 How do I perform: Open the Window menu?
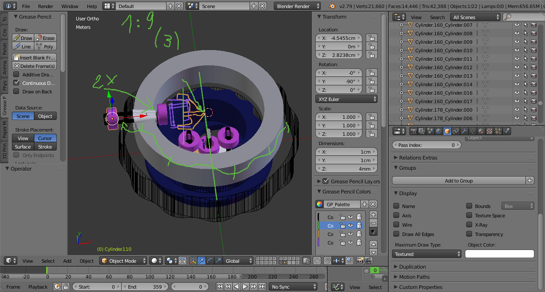click(70, 6)
